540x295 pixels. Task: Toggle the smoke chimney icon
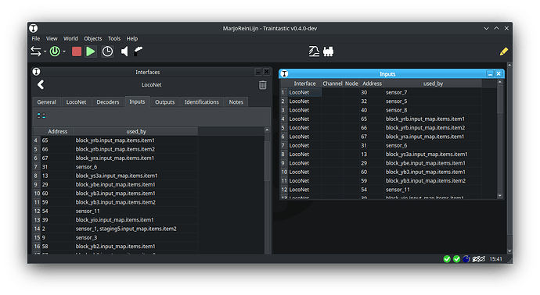[138, 52]
